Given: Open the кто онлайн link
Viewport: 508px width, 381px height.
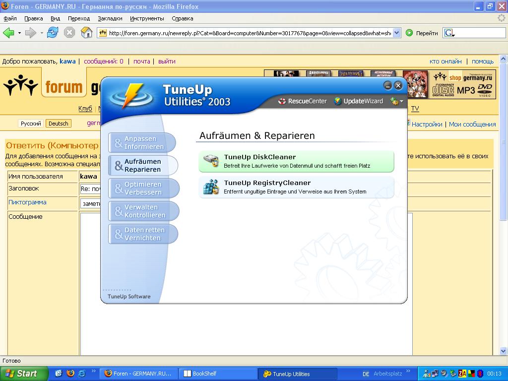Looking at the screenshot, I should (445, 61).
